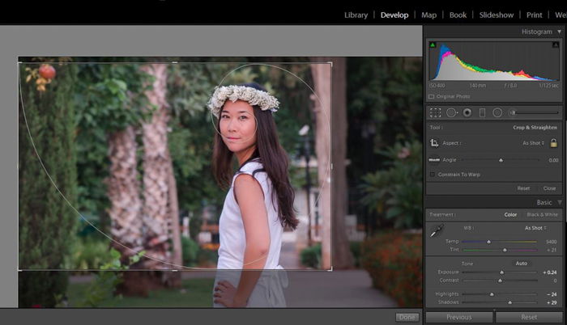
Task: Collapse the Histogram panel
Action: (x=560, y=32)
